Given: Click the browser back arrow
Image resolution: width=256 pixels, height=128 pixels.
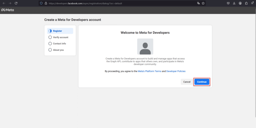Looking at the screenshot, I should pos(4,3).
